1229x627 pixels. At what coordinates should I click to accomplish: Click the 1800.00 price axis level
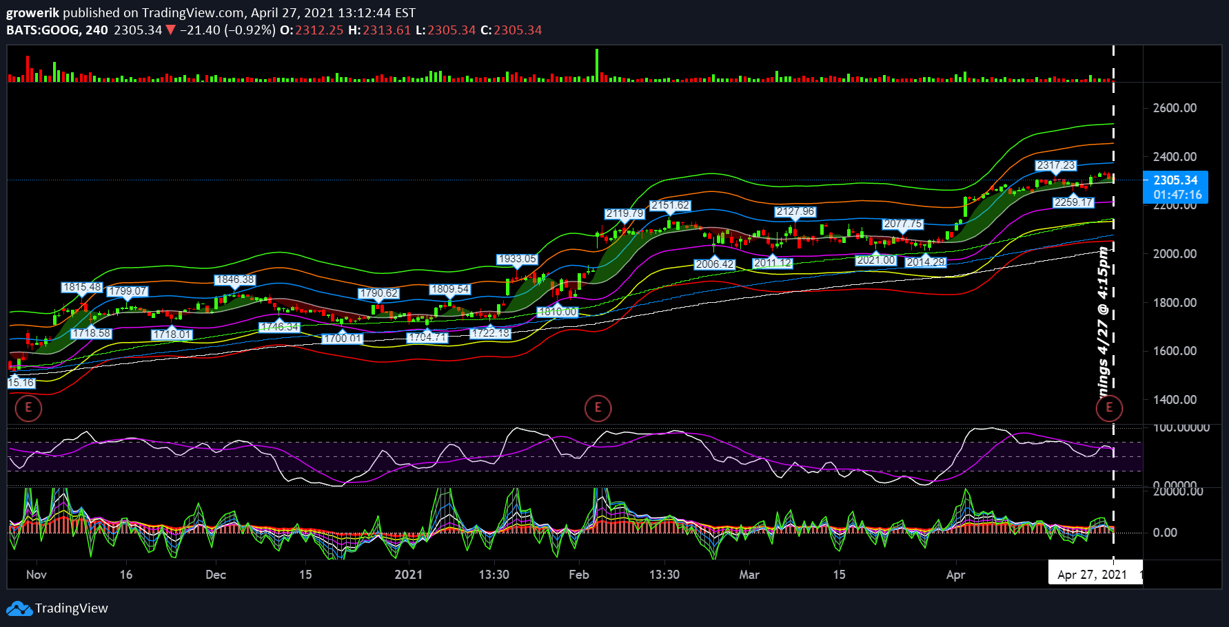(x=1175, y=303)
